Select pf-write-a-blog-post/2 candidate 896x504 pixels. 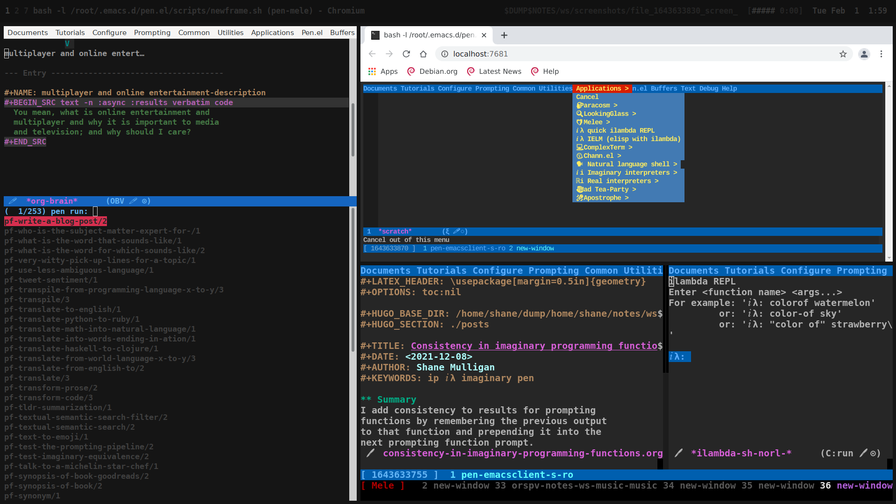[56, 221]
